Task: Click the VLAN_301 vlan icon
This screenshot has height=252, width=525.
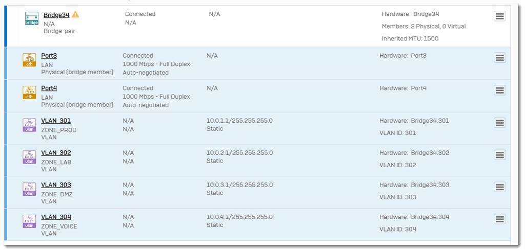Action: pyautogui.click(x=29, y=125)
